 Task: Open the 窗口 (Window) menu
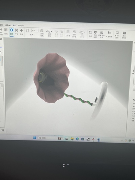(x=14, y=25)
